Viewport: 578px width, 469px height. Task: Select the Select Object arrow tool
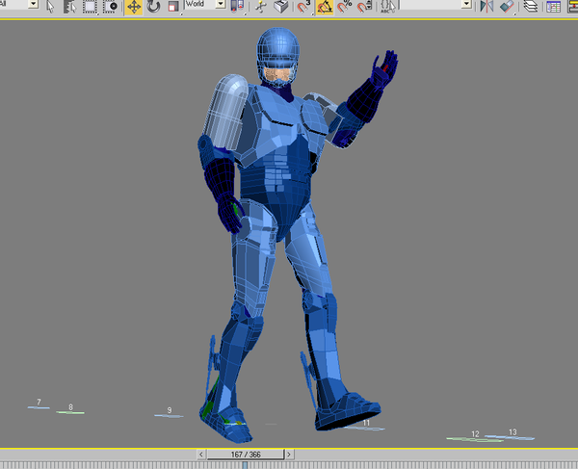(x=48, y=6)
